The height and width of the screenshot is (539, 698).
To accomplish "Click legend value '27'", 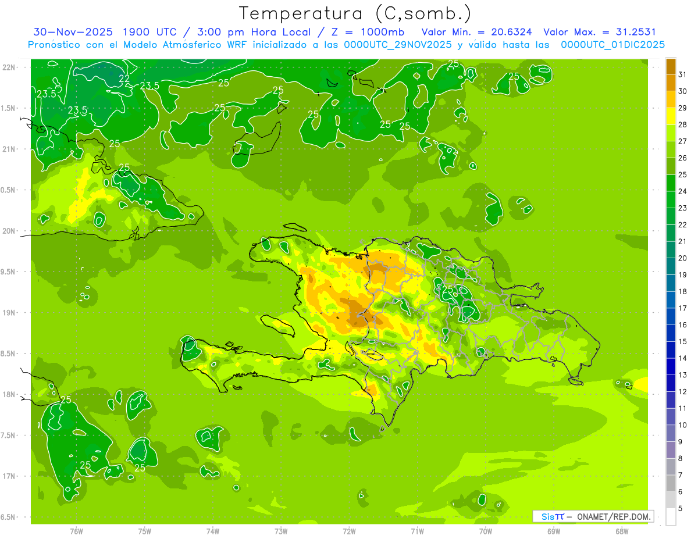I will click(683, 141).
